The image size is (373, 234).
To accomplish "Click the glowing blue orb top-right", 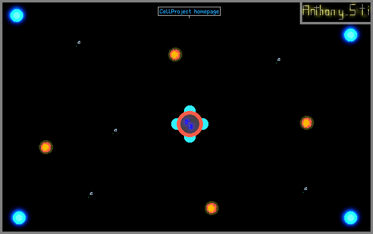I will [350, 35].
